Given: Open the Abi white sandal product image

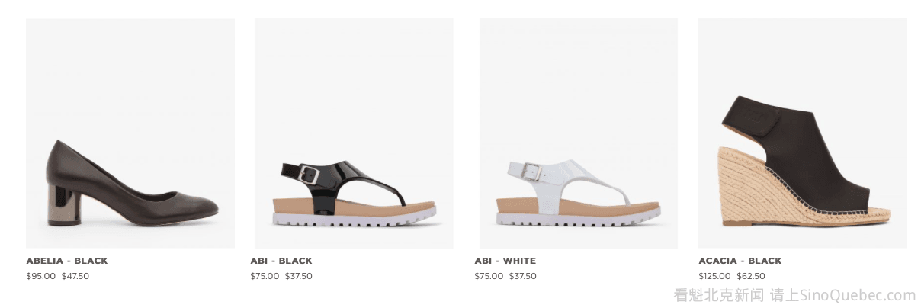Looking at the screenshot, I should coord(579,133).
